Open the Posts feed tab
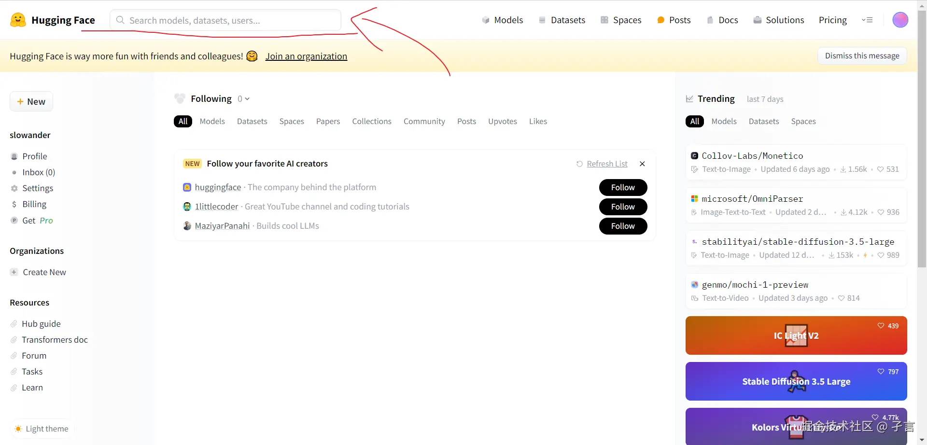Image resolution: width=927 pixels, height=445 pixels. pyautogui.click(x=466, y=121)
